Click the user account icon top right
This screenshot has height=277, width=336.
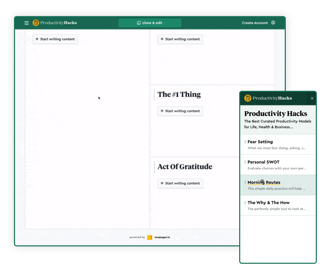point(273,23)
